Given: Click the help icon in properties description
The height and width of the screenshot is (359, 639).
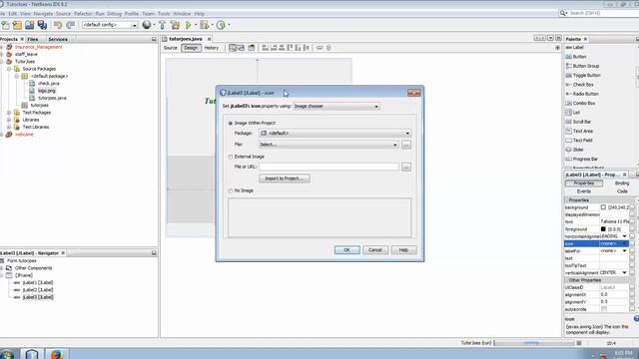Looking at the screenshot, I should 636,319.
